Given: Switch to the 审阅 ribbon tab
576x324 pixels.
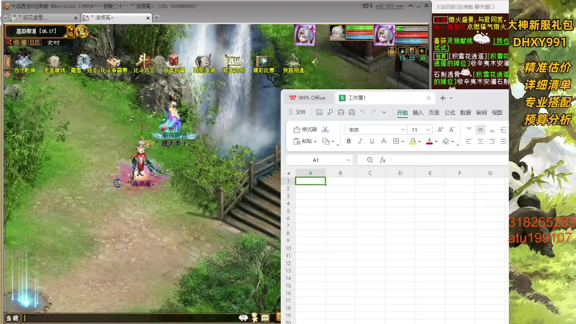Looking at the screenshot, I should pyautogui.click(x=481, y=112).
